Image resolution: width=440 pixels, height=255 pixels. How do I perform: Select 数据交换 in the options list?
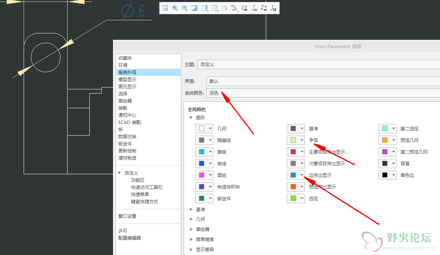[x=127, y=137]
